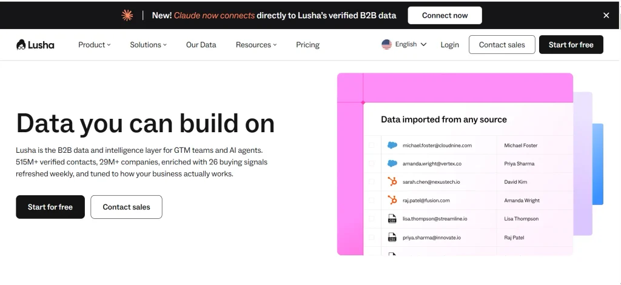Click the Lusha logo
621x285 pixels.
(x=35, y=45)
